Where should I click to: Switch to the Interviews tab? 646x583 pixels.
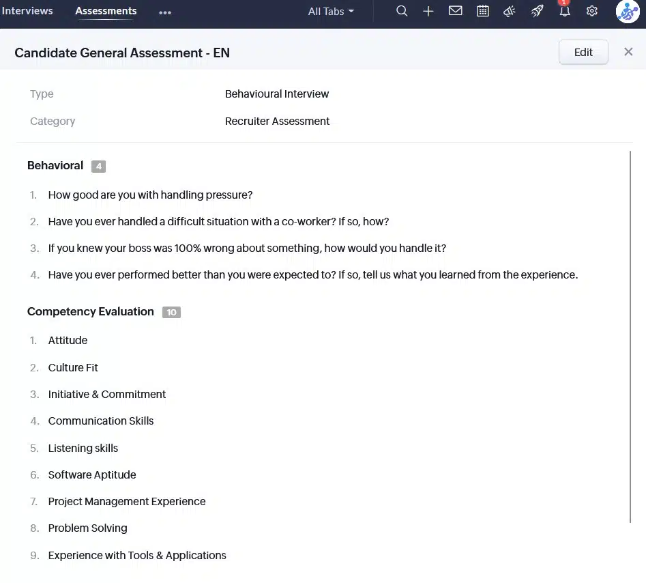[x=27, y=10]
